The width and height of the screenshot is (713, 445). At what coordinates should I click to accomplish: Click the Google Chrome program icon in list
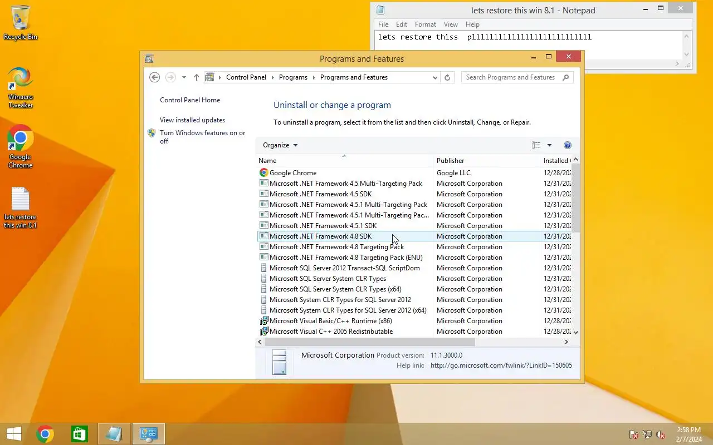click(264, 173)
